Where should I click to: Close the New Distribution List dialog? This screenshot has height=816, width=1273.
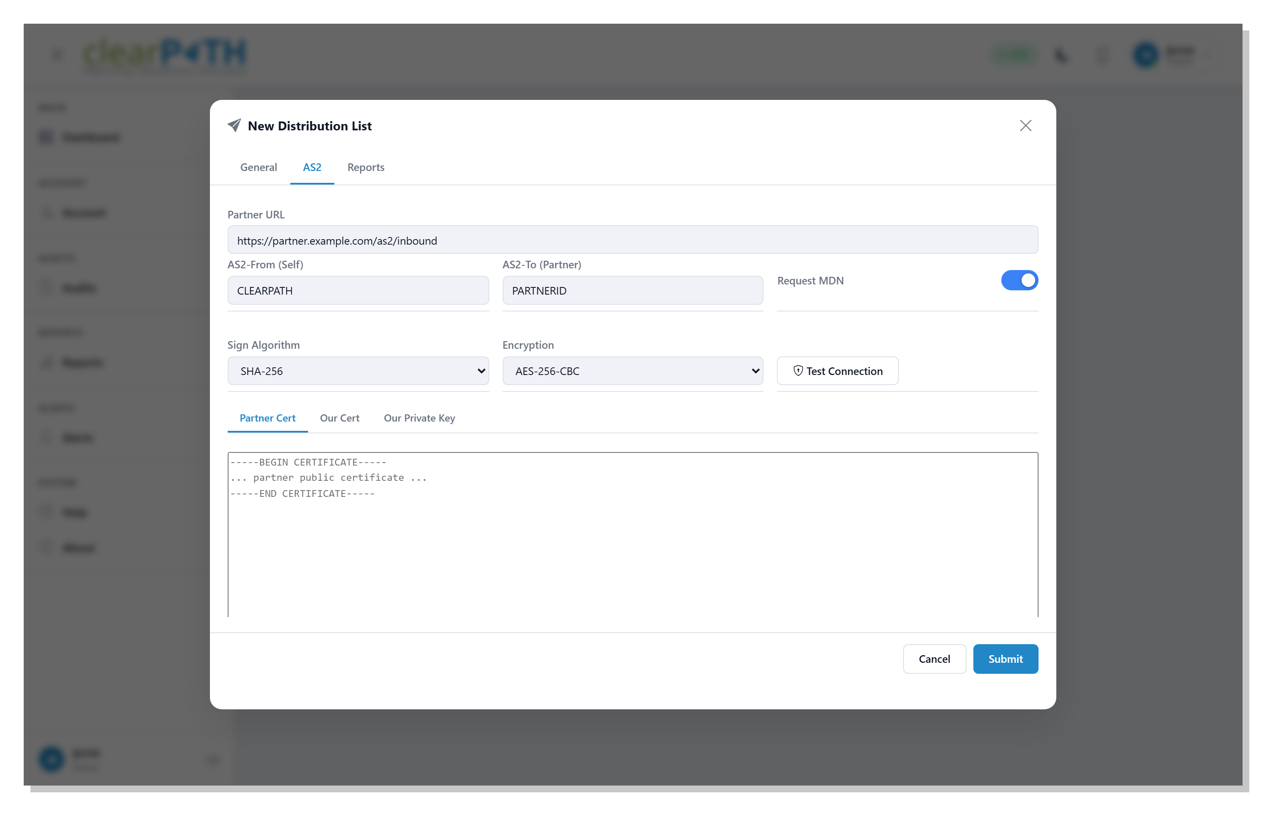coord(1025,126)
